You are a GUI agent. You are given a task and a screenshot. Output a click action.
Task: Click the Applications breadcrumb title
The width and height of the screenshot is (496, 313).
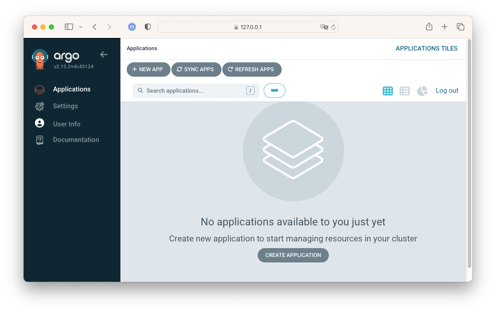[x=142, y=48]
